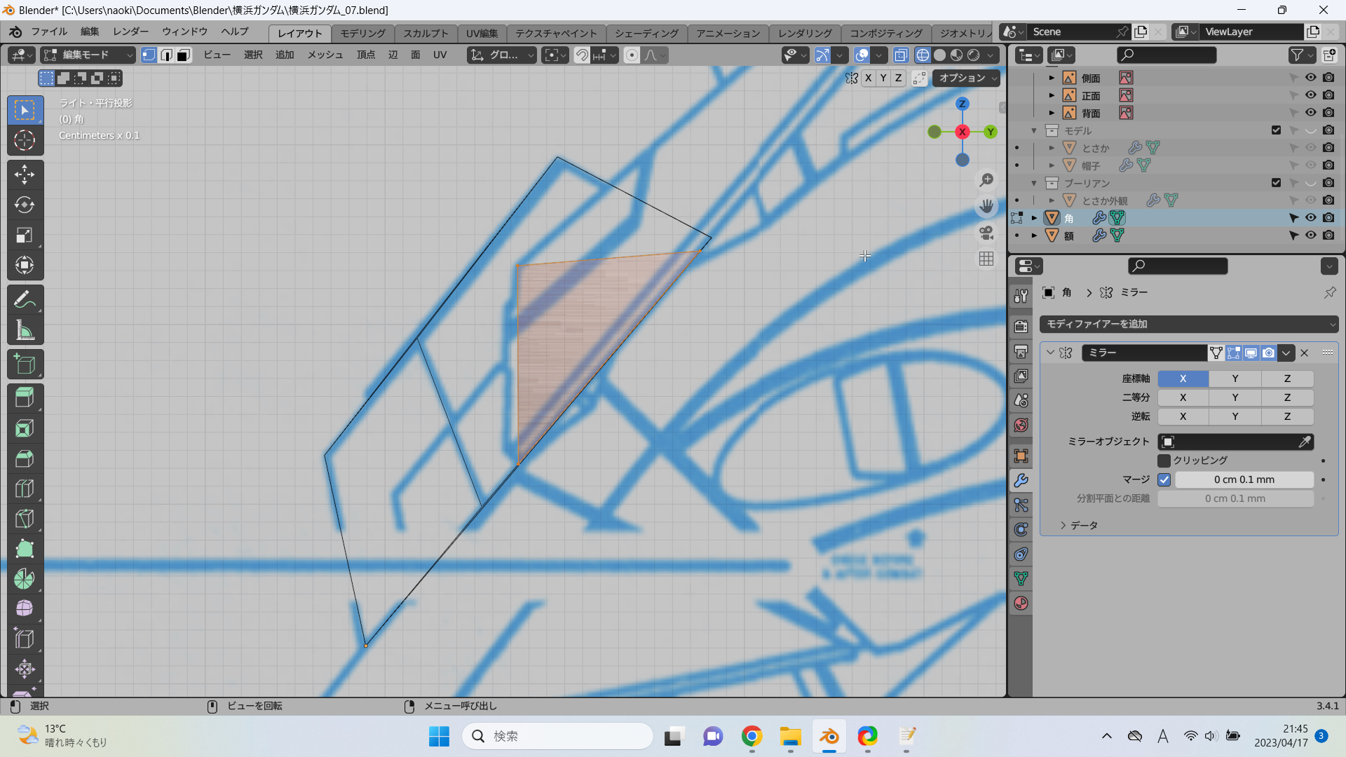Select the Measure tool
This screenshot has width=1346, height=757.
coord(25,330)
